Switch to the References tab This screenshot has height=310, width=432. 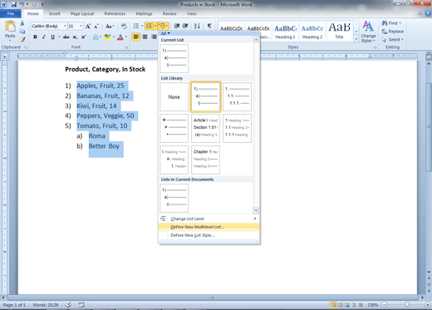(115, 13)
